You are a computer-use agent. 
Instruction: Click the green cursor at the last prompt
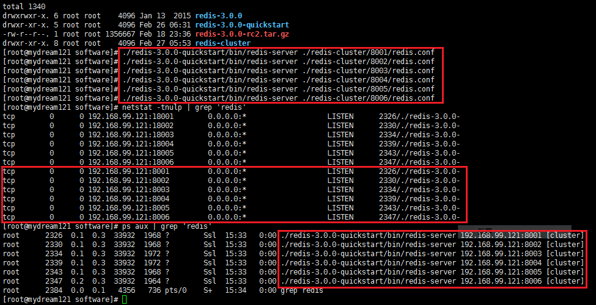point(125,300)
